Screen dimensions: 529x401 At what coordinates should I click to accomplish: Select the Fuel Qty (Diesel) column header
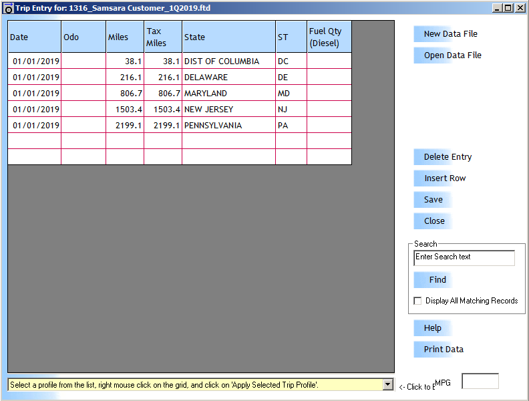(x=329, y=37)
